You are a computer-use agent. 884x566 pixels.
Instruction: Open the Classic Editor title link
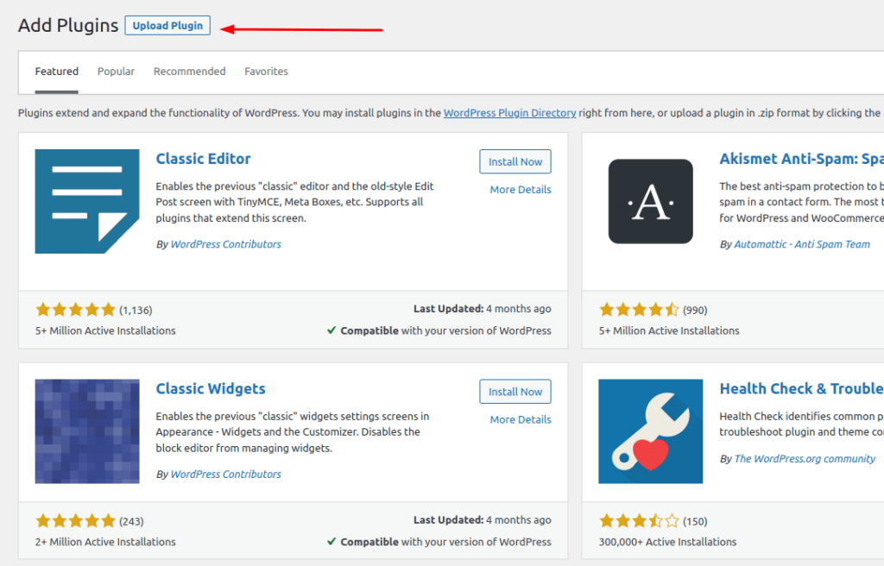tap(203, 159)
